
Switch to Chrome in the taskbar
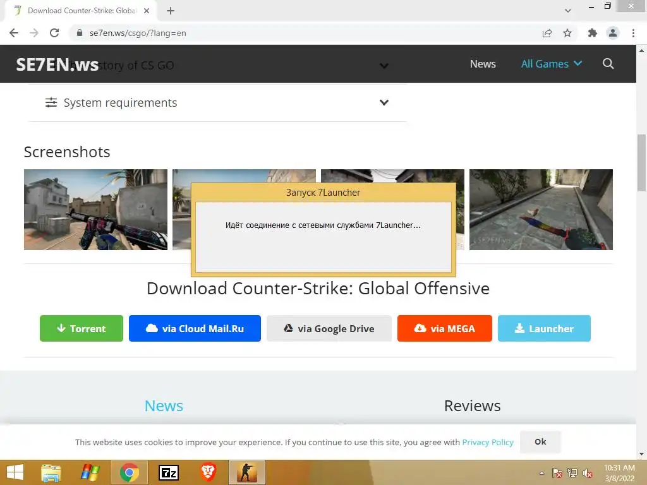click(x=130, y=472)
